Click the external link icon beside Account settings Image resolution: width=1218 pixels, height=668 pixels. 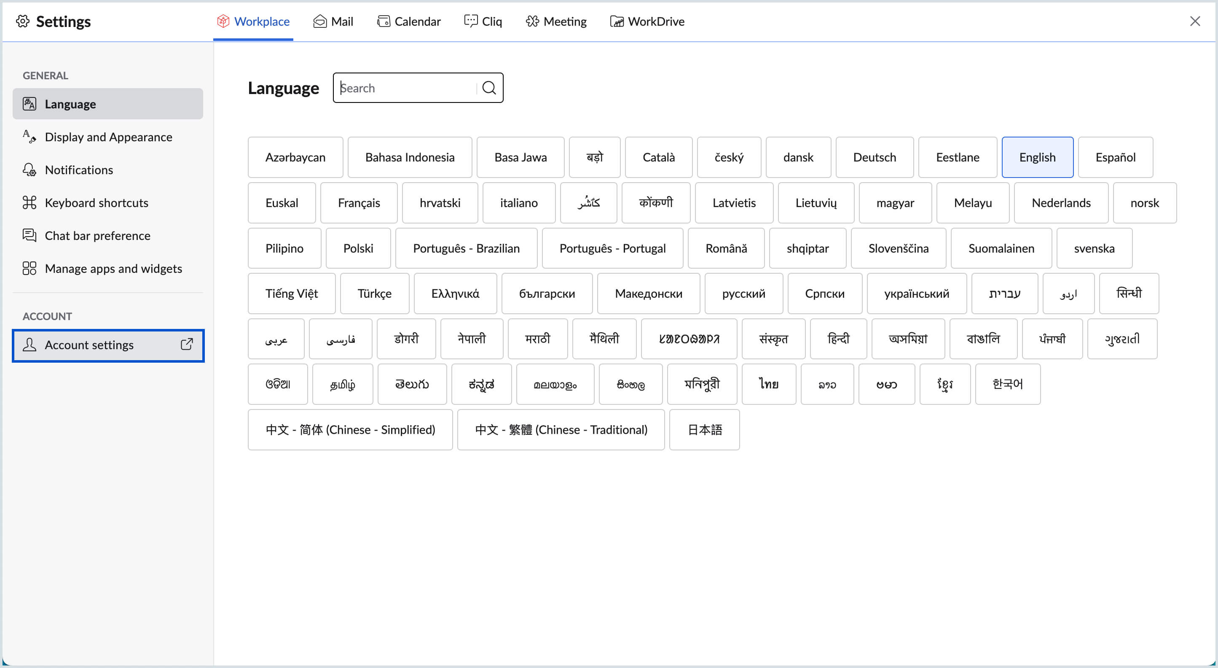pyautogui.click(x=186, y=345)
